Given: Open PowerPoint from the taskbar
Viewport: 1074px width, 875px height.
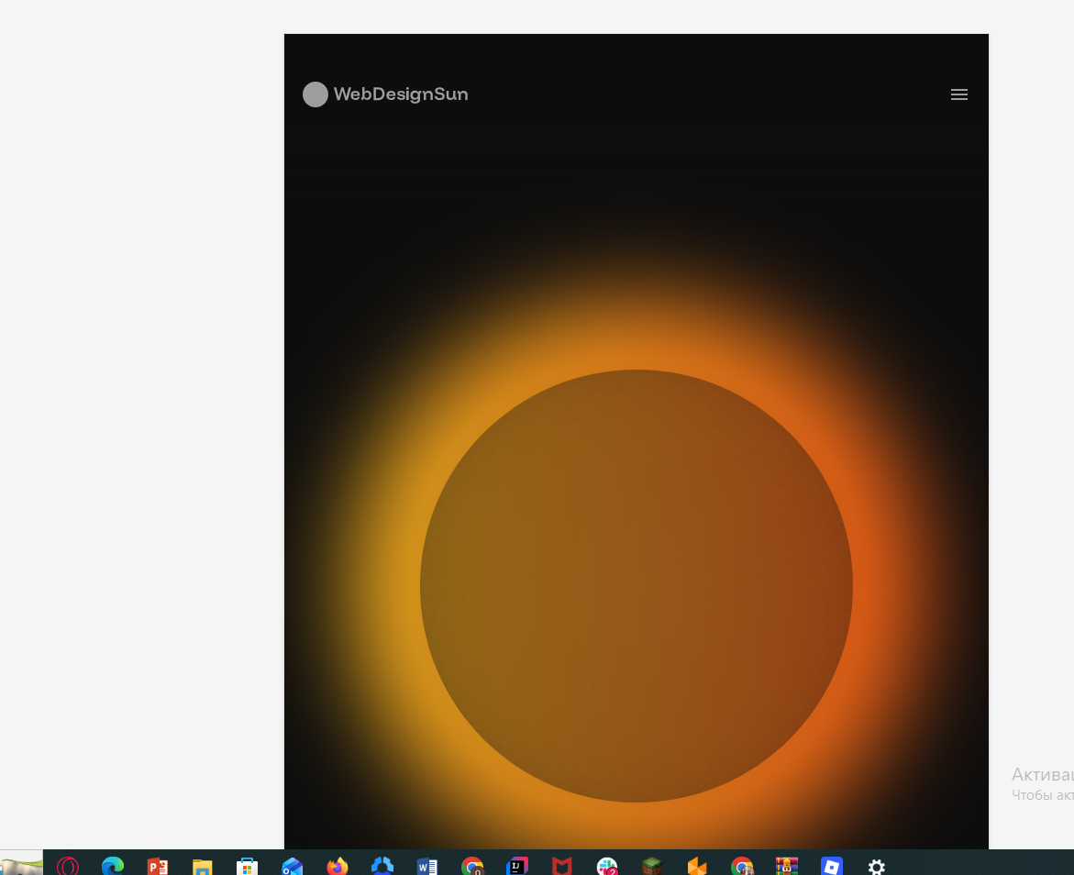Looking at the screenshot, I should pos(158,866).
